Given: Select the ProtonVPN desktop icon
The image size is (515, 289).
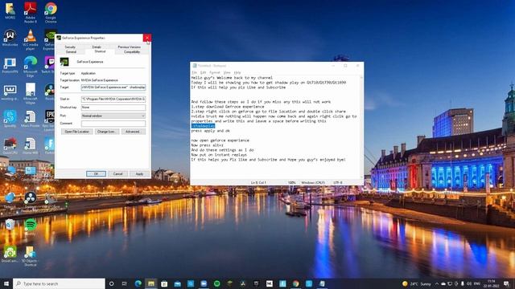Looking at the screenshot, I should (x=10, y=66).
